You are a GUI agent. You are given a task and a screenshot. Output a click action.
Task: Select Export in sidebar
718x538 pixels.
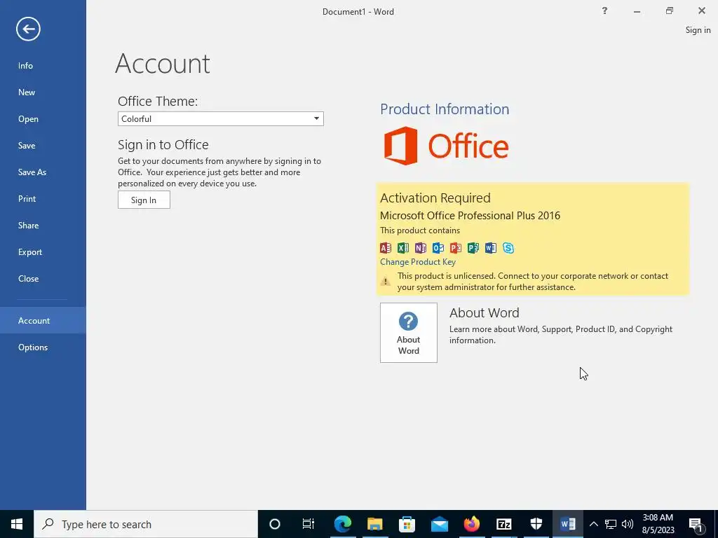(x=30, y=252)
